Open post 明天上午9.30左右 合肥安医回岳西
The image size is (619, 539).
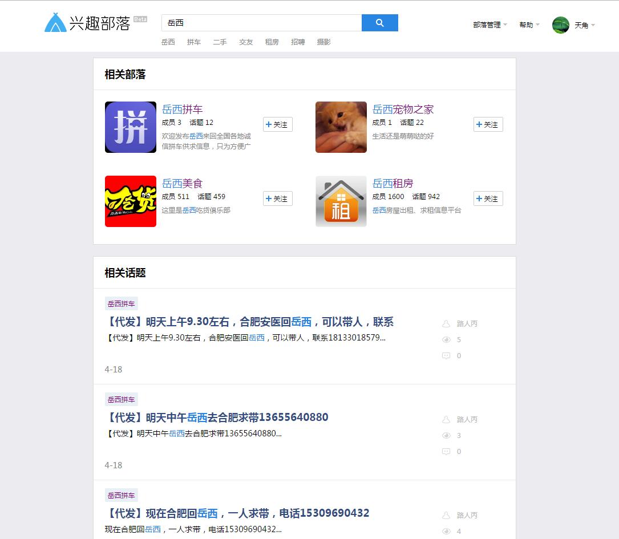pos(249,322)
